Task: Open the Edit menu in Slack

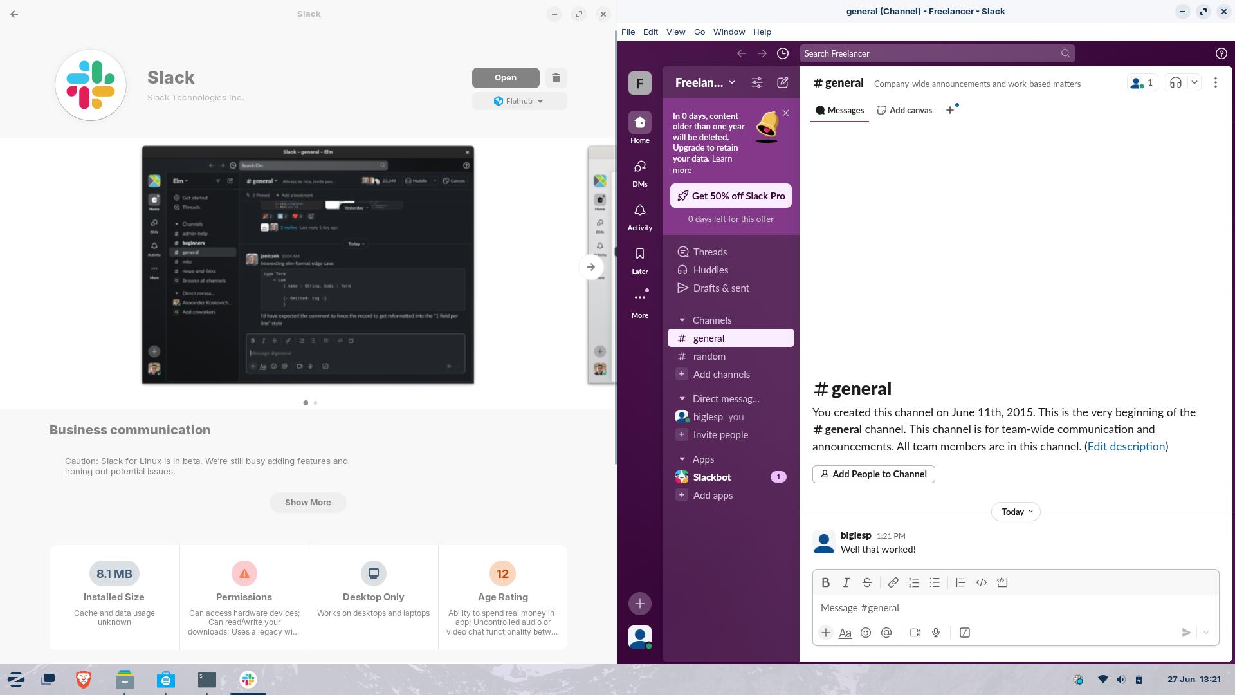Action: pyautogui.click(x=650, y=32)
